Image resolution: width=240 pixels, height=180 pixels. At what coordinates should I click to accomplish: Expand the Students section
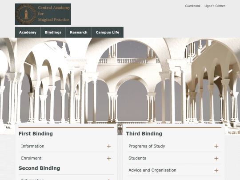(174, 158)
